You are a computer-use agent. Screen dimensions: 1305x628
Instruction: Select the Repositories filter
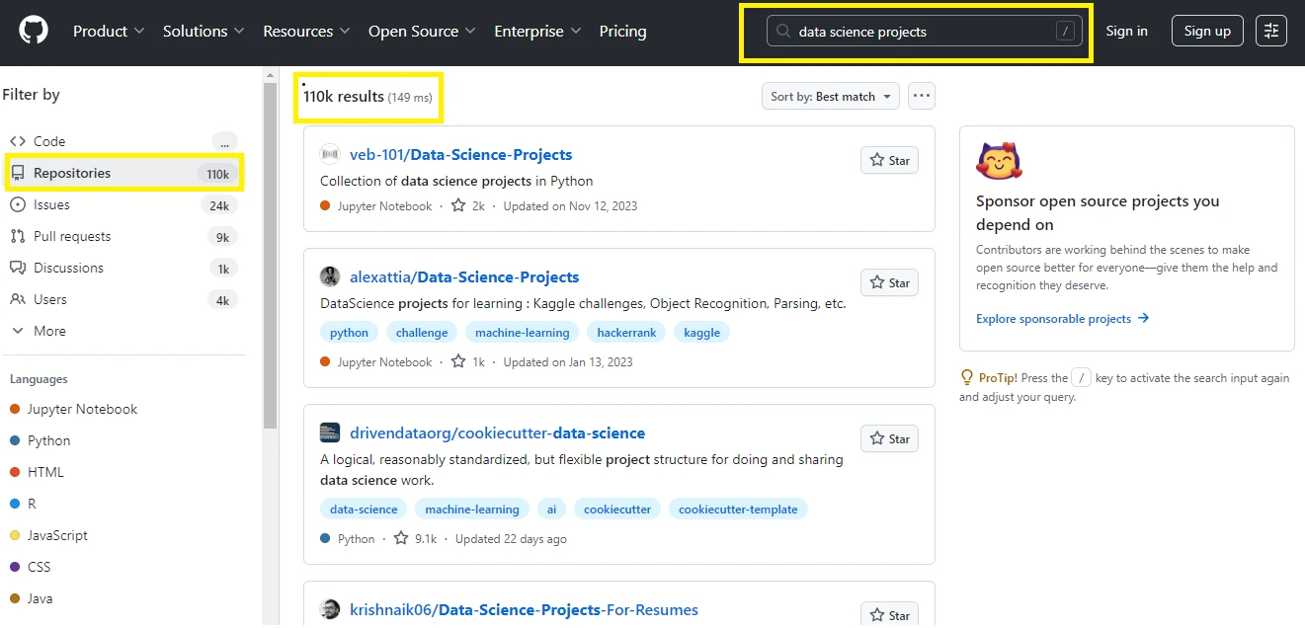click(123, 173)
